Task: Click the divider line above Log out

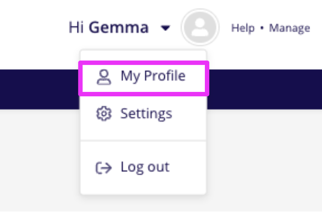Action: tap(143, 141)
